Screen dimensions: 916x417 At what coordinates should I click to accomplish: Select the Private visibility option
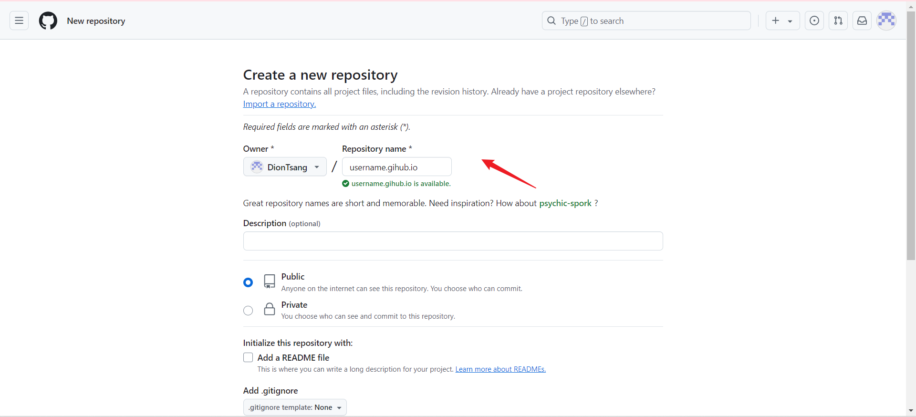(248, 311)
